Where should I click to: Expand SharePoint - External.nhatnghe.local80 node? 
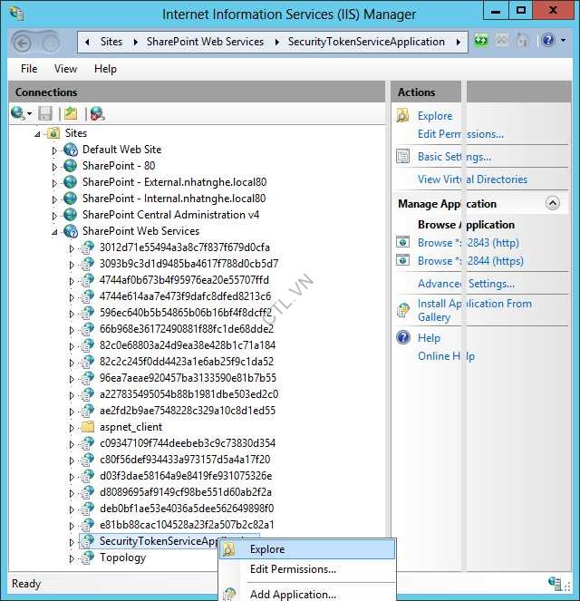54,183
